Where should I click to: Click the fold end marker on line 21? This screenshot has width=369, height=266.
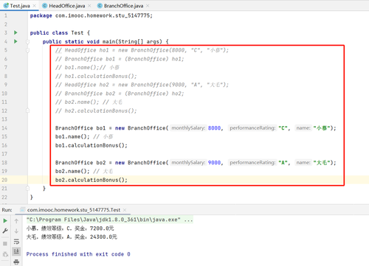pyautogui.click(x=28, y=189)
